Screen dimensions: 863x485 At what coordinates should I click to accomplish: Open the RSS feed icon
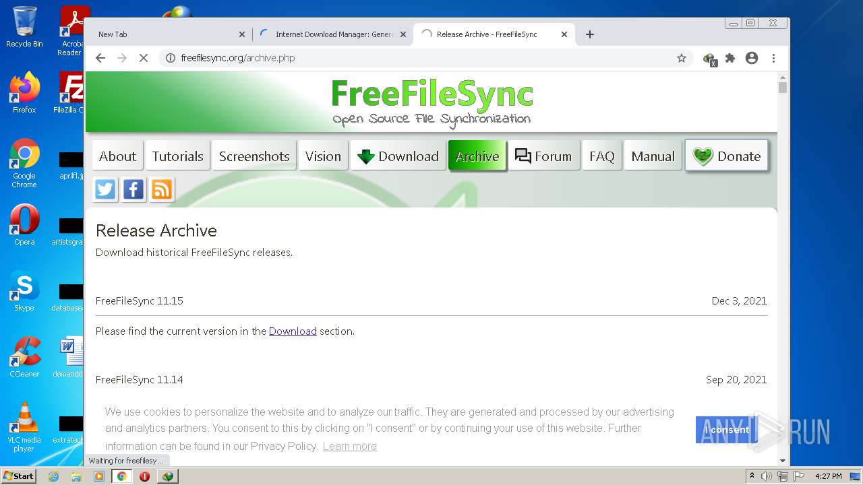tap(162, 189)
